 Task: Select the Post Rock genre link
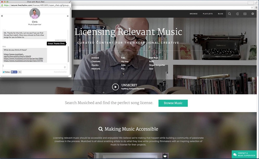(154, 58)
